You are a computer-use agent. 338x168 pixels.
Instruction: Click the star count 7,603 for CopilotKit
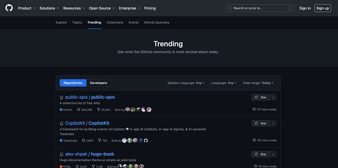coord(87,141)
